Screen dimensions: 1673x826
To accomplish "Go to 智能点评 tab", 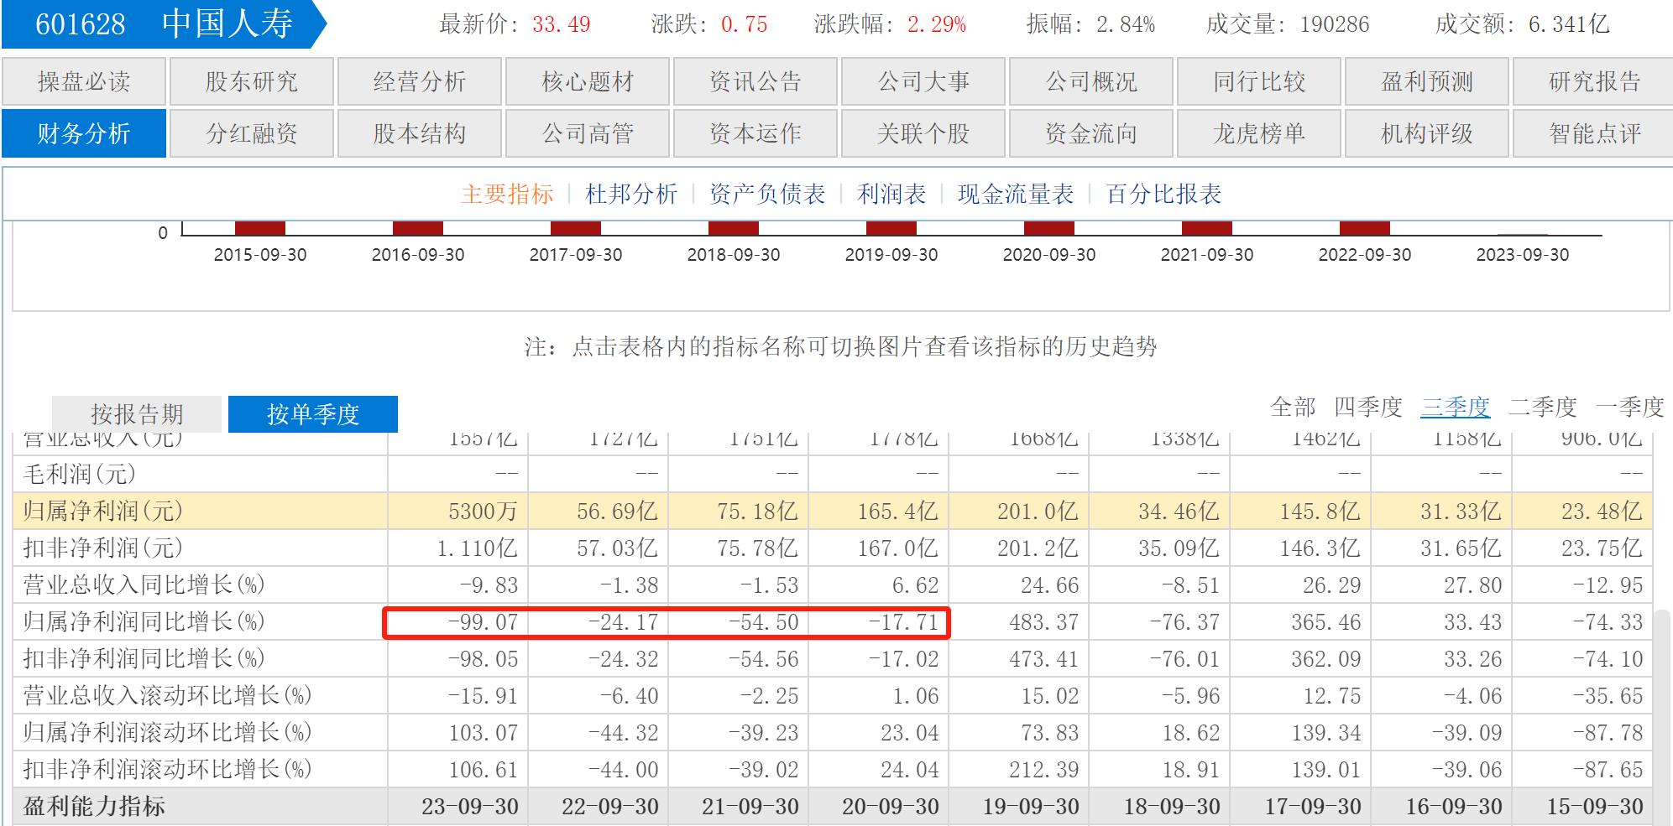I will coord(1594,134).
